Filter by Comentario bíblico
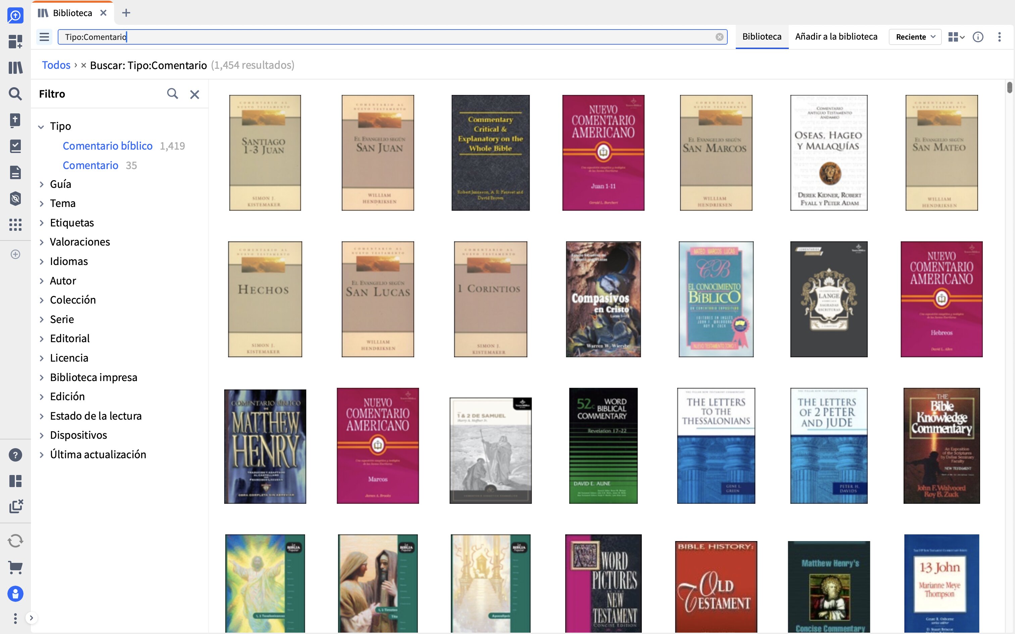 (x=107, y=146)
